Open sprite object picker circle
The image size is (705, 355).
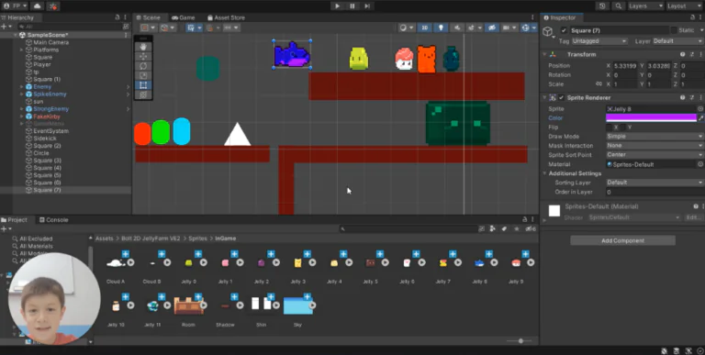[700, 109]
